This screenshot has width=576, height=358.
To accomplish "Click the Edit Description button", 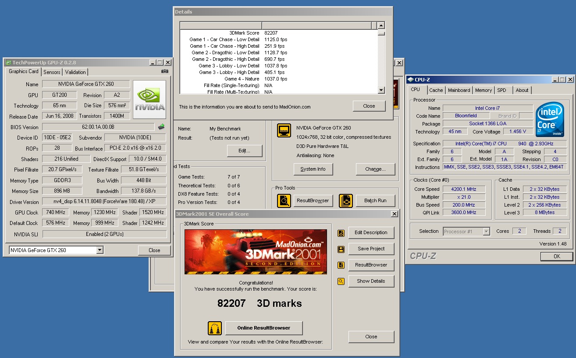I will click(371, 233).
